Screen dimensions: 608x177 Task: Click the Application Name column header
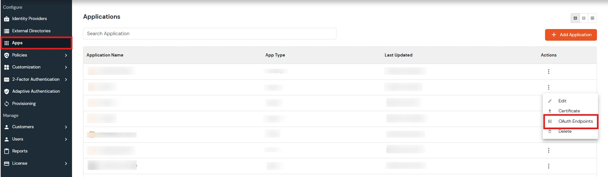(x=105, y=55)
